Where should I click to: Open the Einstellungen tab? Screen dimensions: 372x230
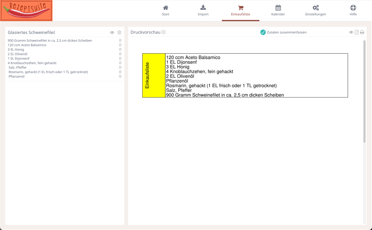316,11
